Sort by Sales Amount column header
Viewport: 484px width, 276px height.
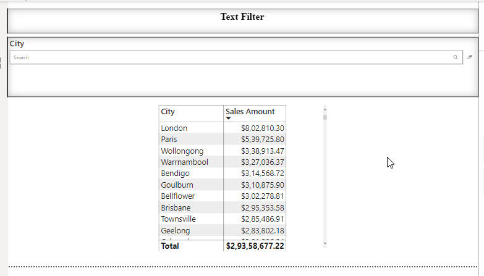[250, 112]
